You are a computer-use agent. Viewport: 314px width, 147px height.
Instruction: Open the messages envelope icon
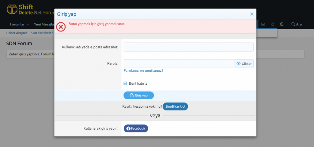(263, 24)
